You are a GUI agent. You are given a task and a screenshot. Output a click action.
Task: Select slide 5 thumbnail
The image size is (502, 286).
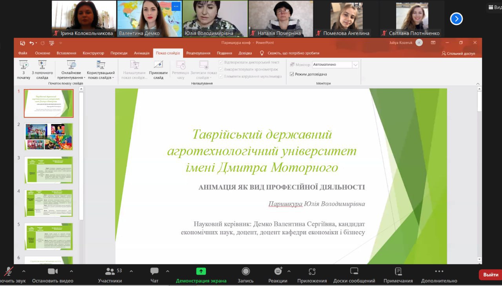click(49, 236)
